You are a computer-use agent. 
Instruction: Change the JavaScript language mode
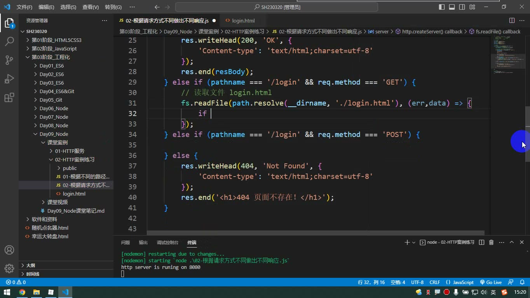tap(460, 282)
